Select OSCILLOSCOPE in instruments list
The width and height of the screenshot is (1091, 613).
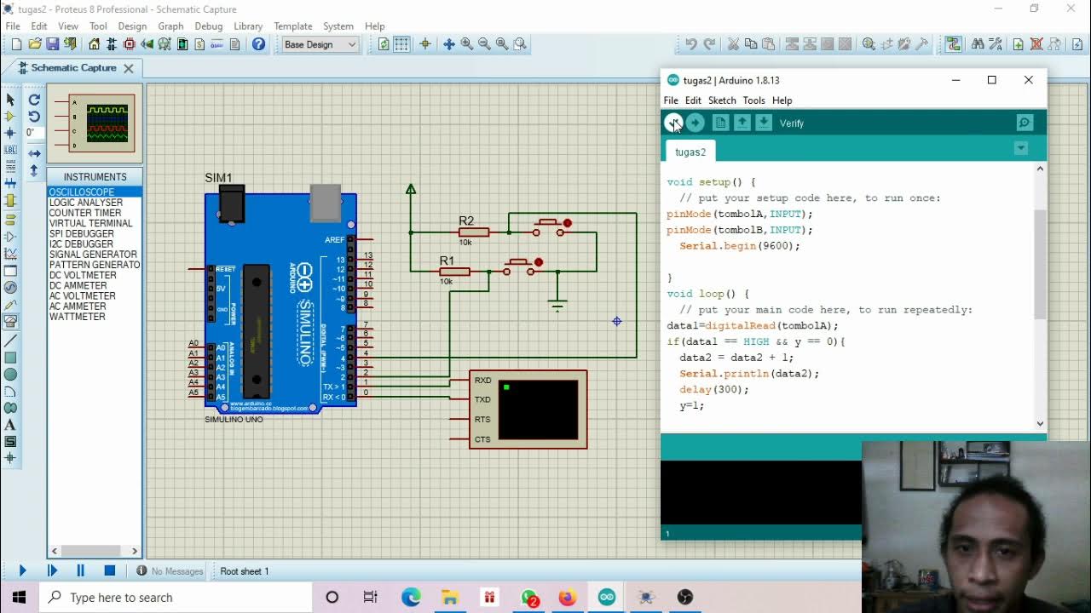pos(95,192)
